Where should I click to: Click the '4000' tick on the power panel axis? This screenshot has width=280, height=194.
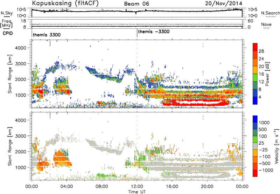coord(20,48)
